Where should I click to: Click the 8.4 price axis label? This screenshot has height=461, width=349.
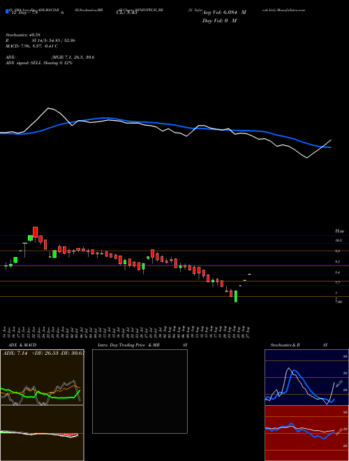coord(338,272)
